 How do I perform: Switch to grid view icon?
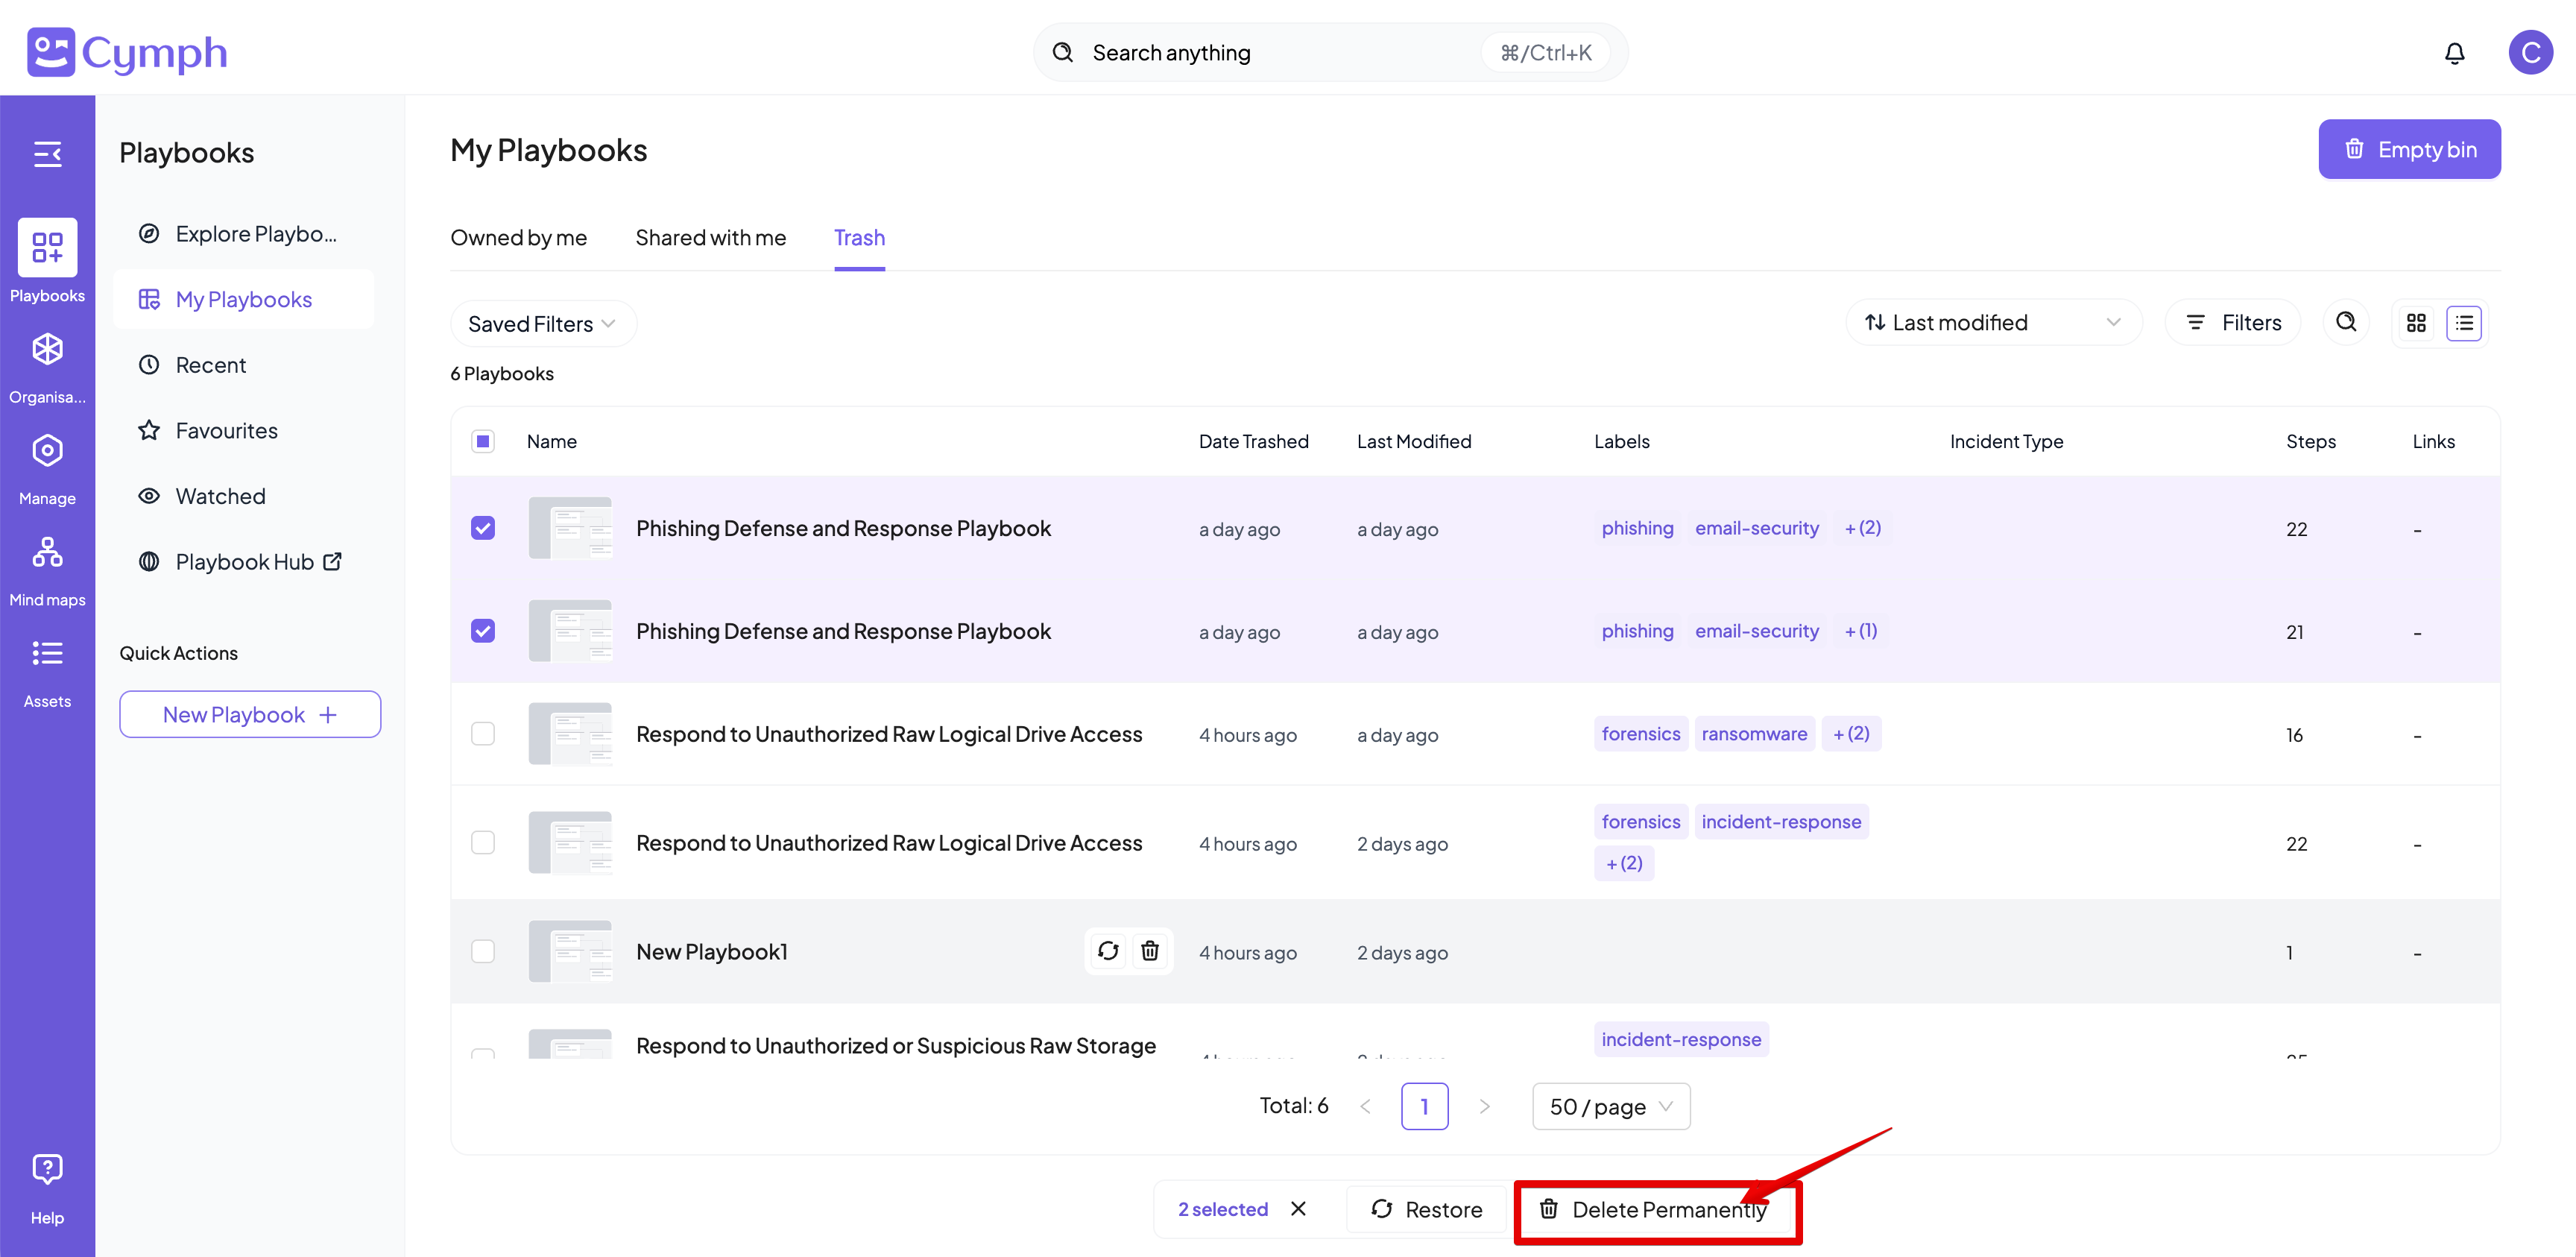[2415, 323]
